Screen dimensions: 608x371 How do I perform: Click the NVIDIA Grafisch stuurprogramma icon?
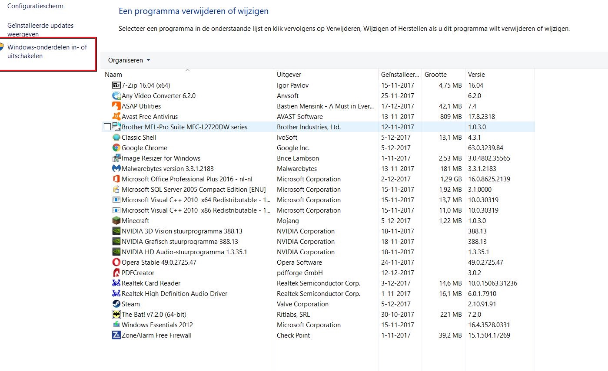pos(116,242)
